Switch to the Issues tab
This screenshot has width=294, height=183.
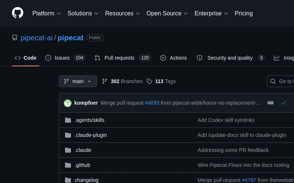click(65, 58)
